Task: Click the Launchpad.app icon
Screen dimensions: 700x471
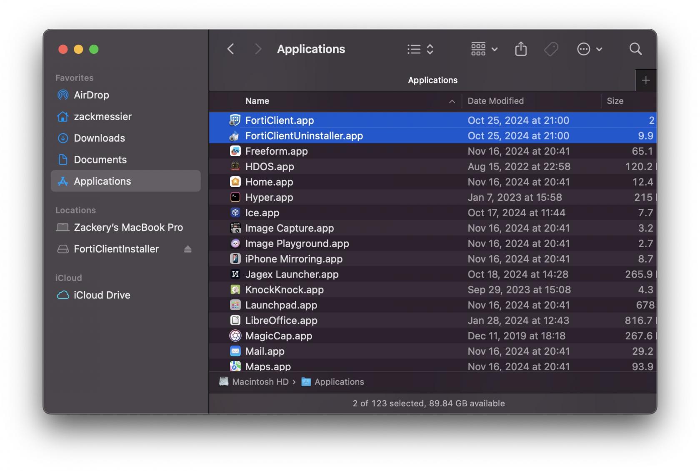Action: (235, 305)
